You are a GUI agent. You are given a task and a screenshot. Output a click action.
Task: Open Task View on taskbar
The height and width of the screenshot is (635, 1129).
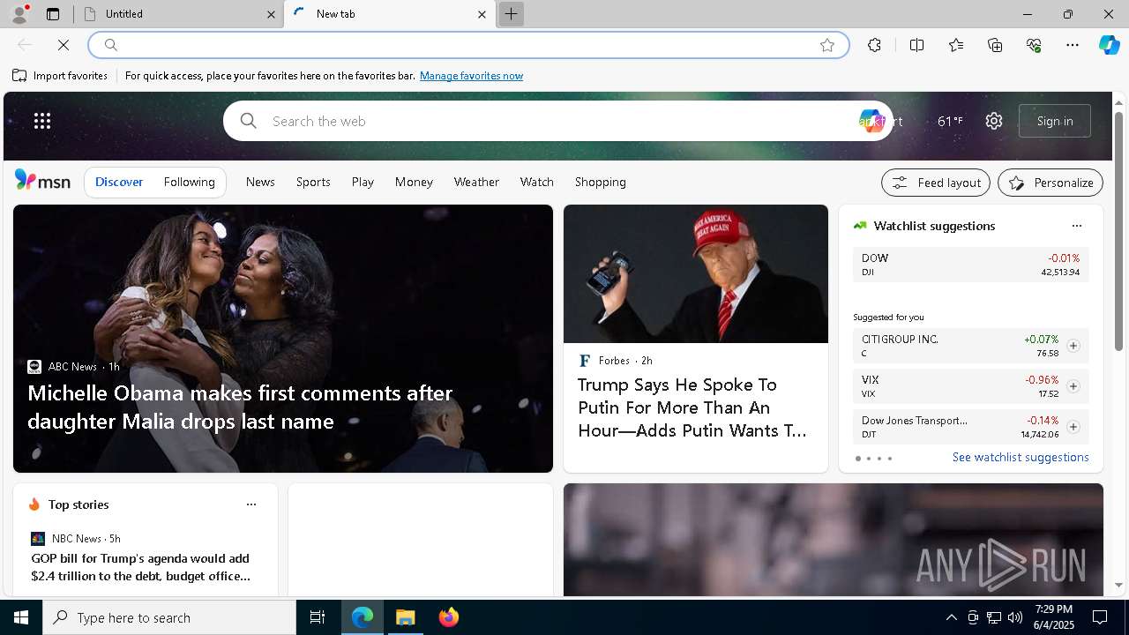click(318, 617)
